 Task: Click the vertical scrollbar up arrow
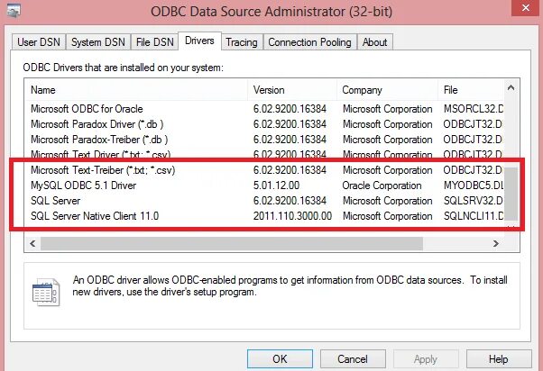(x=511, y=88)
